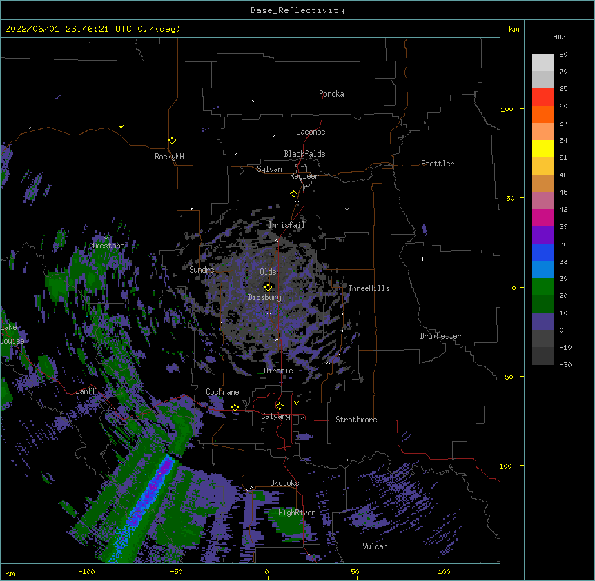Click the white plus marker north of Drumheller
The width and height of the screenshot is (595, 581).
pos(422,259)
